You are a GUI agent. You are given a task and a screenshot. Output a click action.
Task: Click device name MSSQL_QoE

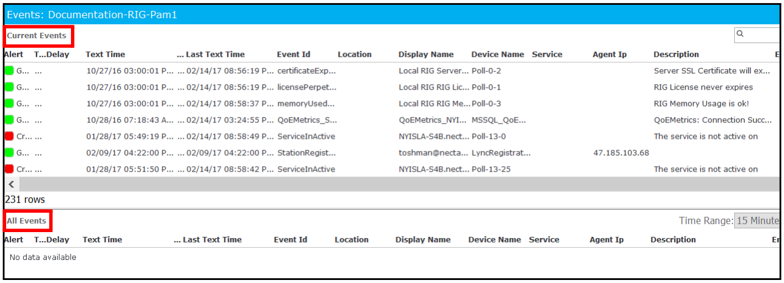point(499,120)
